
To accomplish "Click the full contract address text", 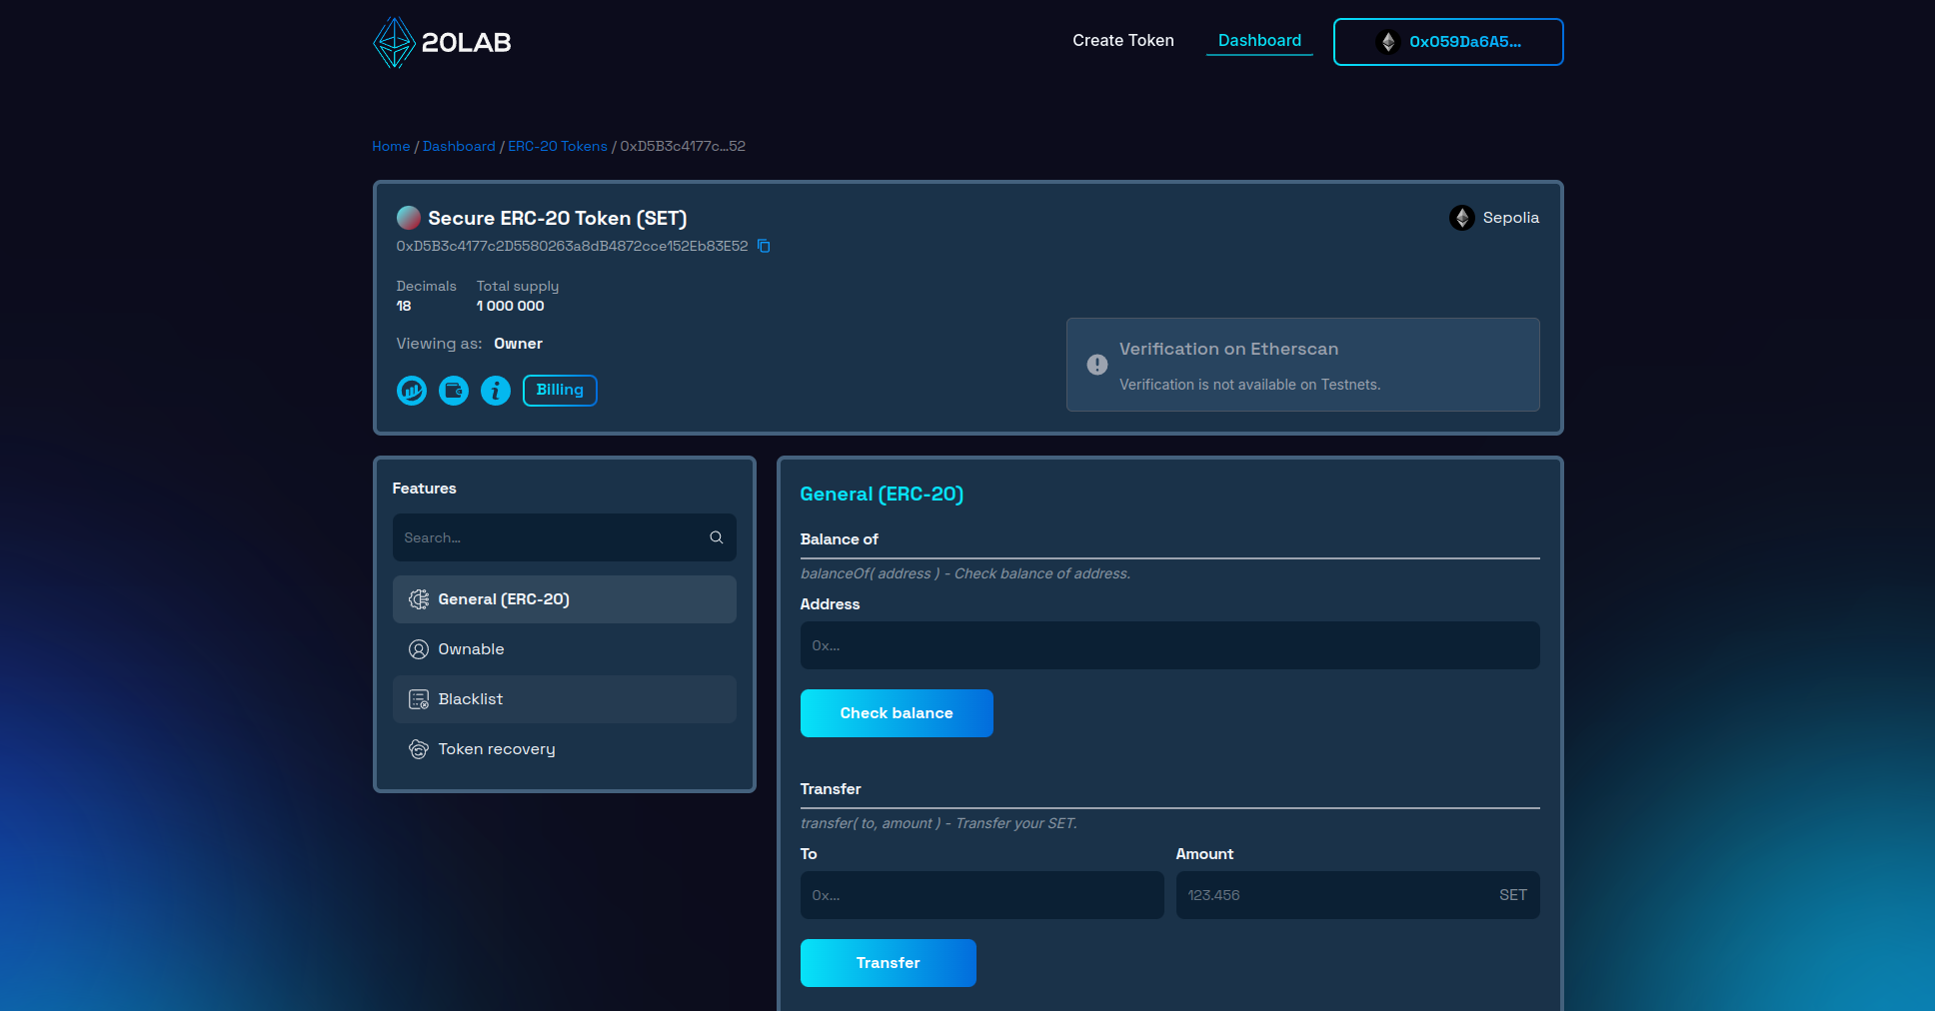I will tap(572, 246).
